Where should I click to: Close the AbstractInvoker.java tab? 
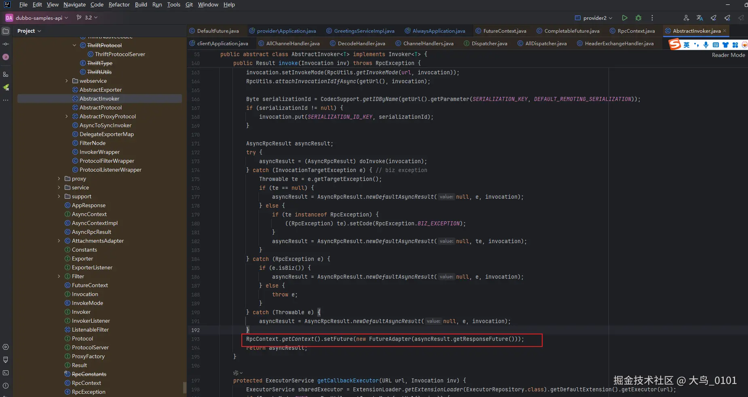725,31
